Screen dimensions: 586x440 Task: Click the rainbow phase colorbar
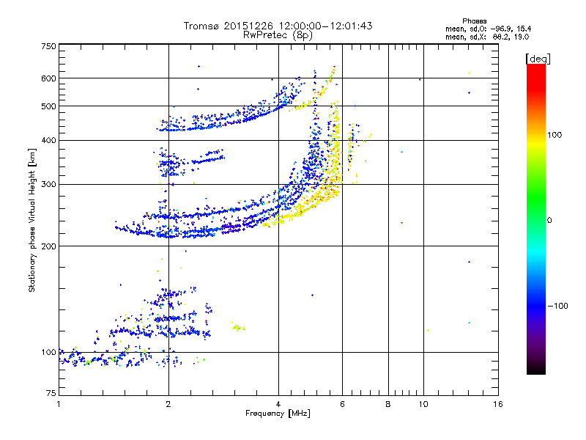tap(536, 219)
